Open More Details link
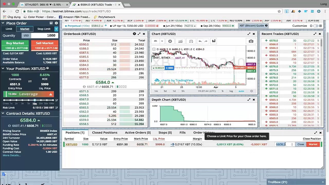329x185 pixels. click(12, 155)
